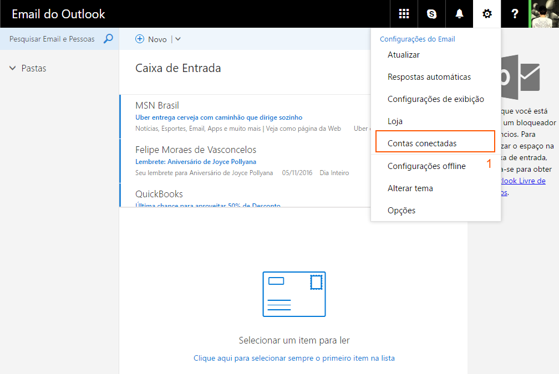Click the Email do Outlook title

(x=58, y=14)
